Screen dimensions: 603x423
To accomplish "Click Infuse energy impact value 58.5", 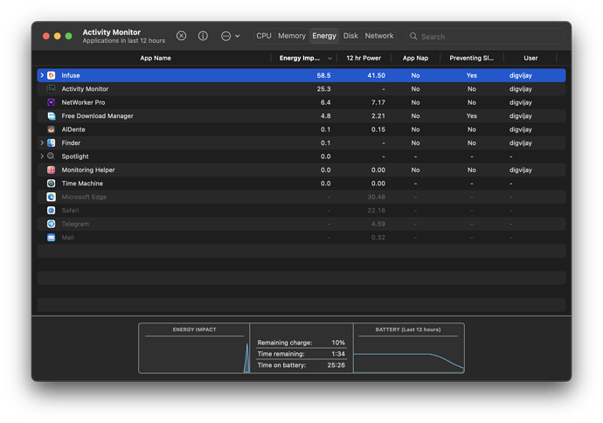I will coord(323,75).
